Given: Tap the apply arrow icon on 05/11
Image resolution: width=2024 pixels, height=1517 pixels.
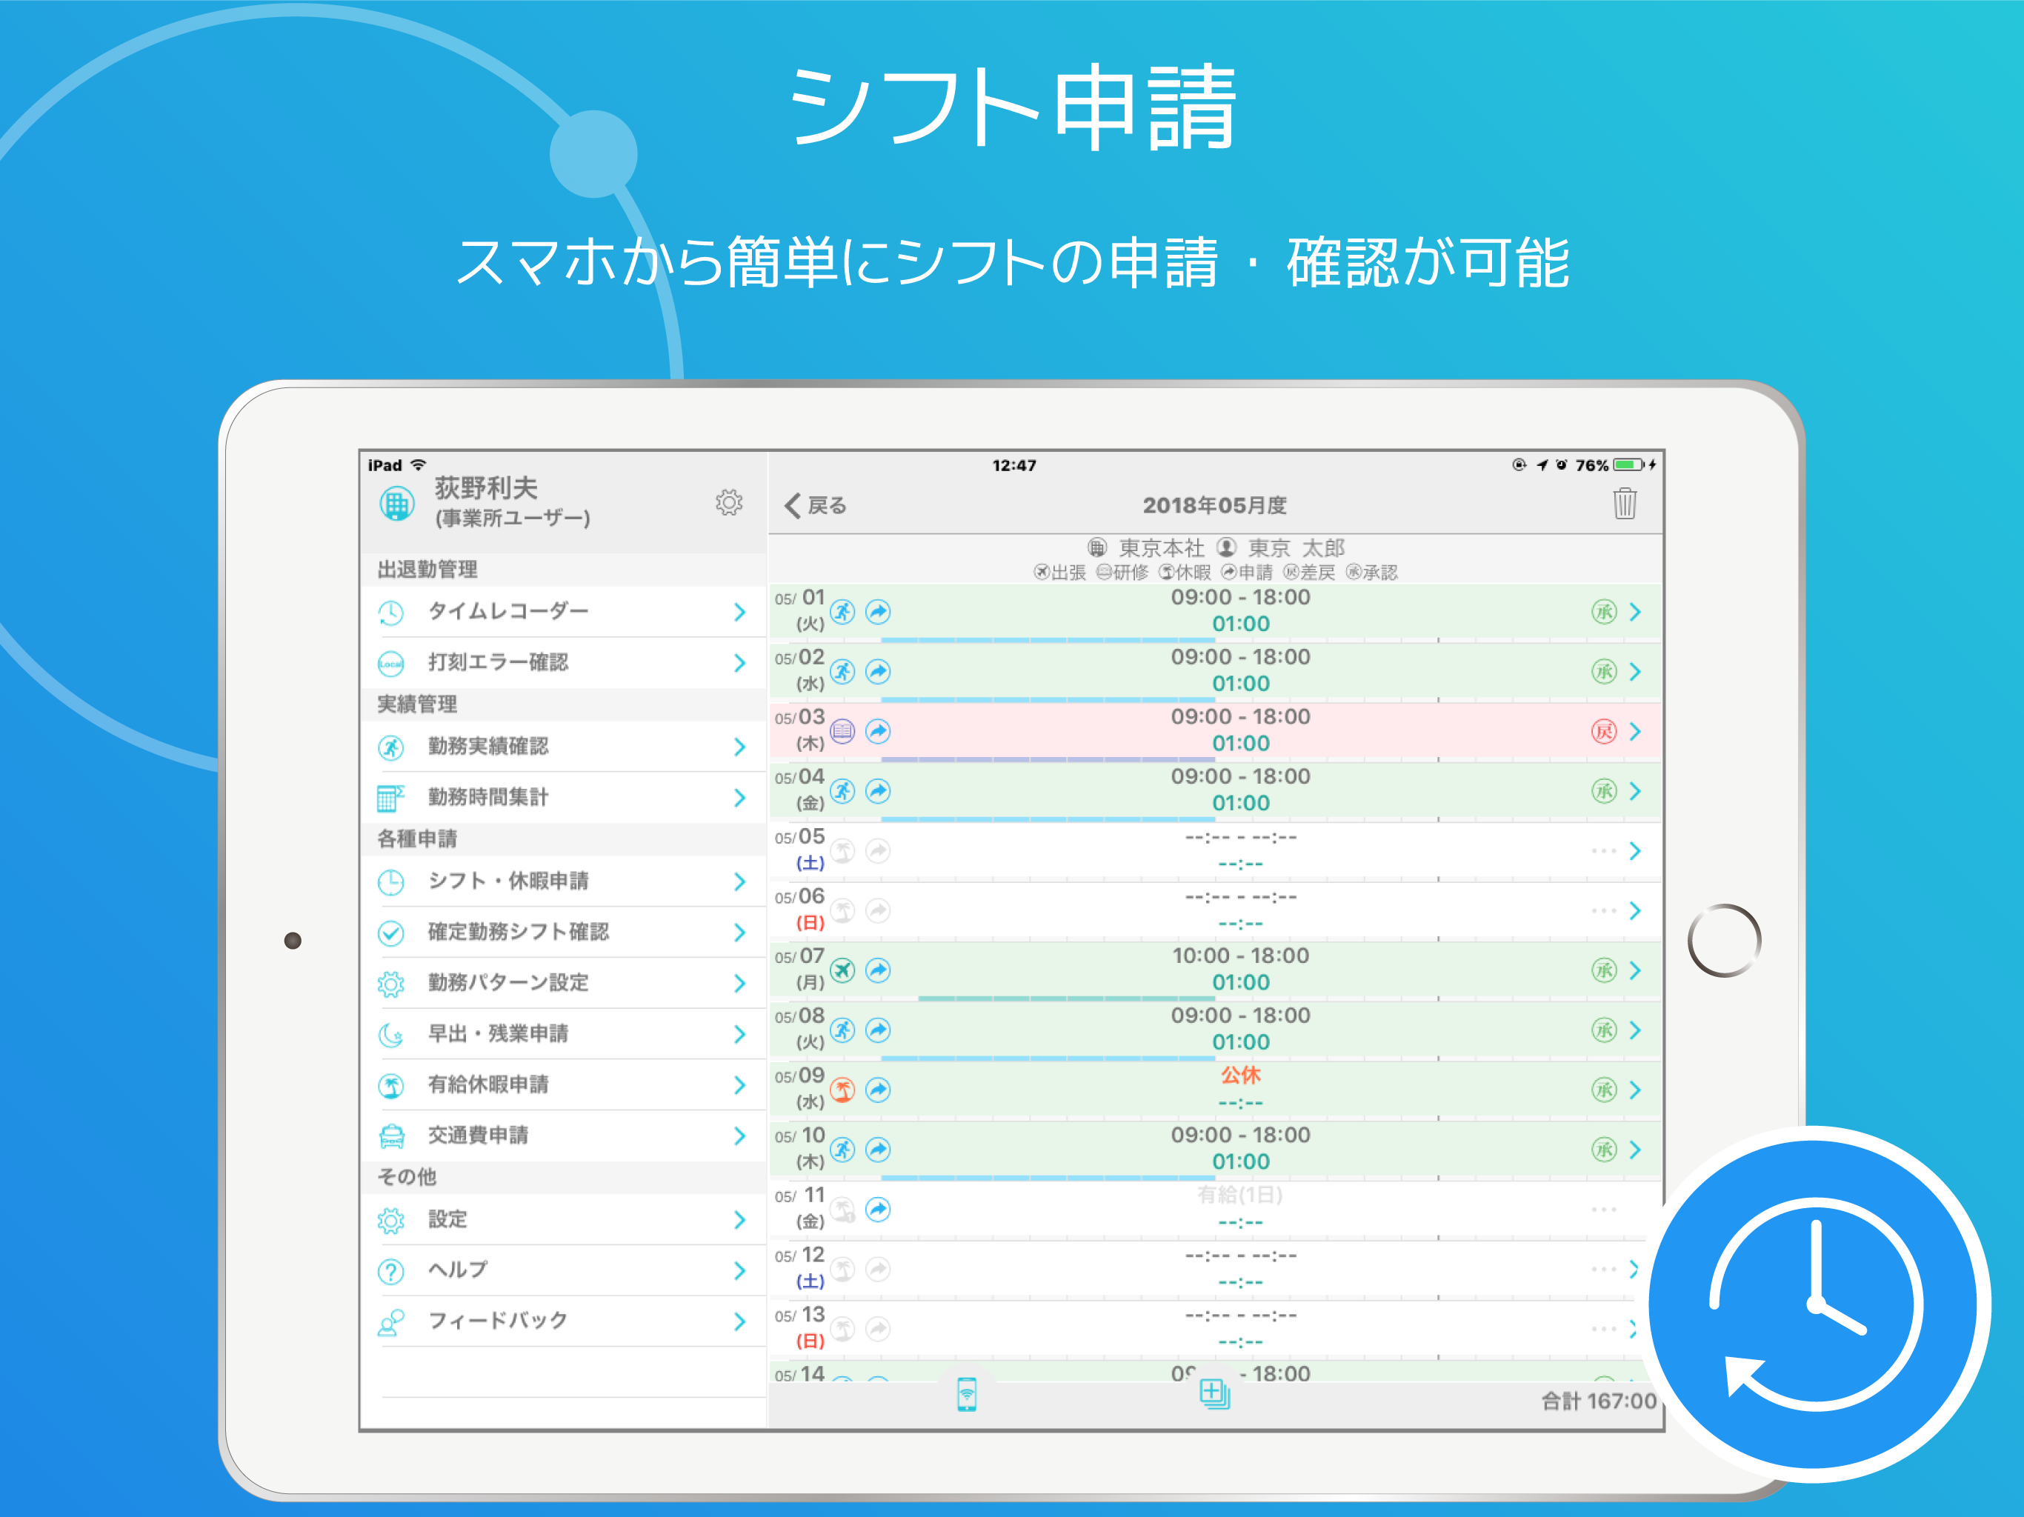Looking at the screenshot, I should point(879,1210).
